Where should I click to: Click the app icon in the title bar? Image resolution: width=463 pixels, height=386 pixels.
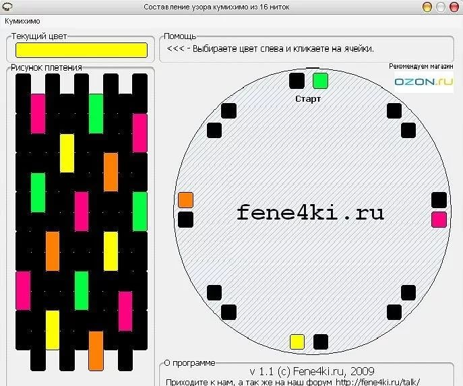[x=7, y=7]
